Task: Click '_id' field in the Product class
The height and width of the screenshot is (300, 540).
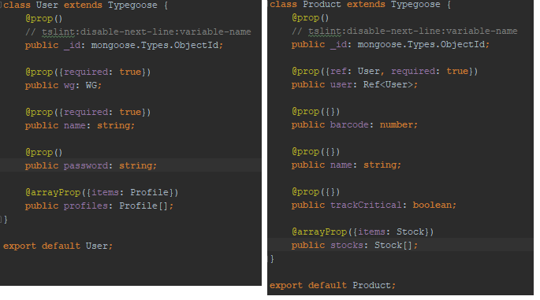Action: [338, 45]
